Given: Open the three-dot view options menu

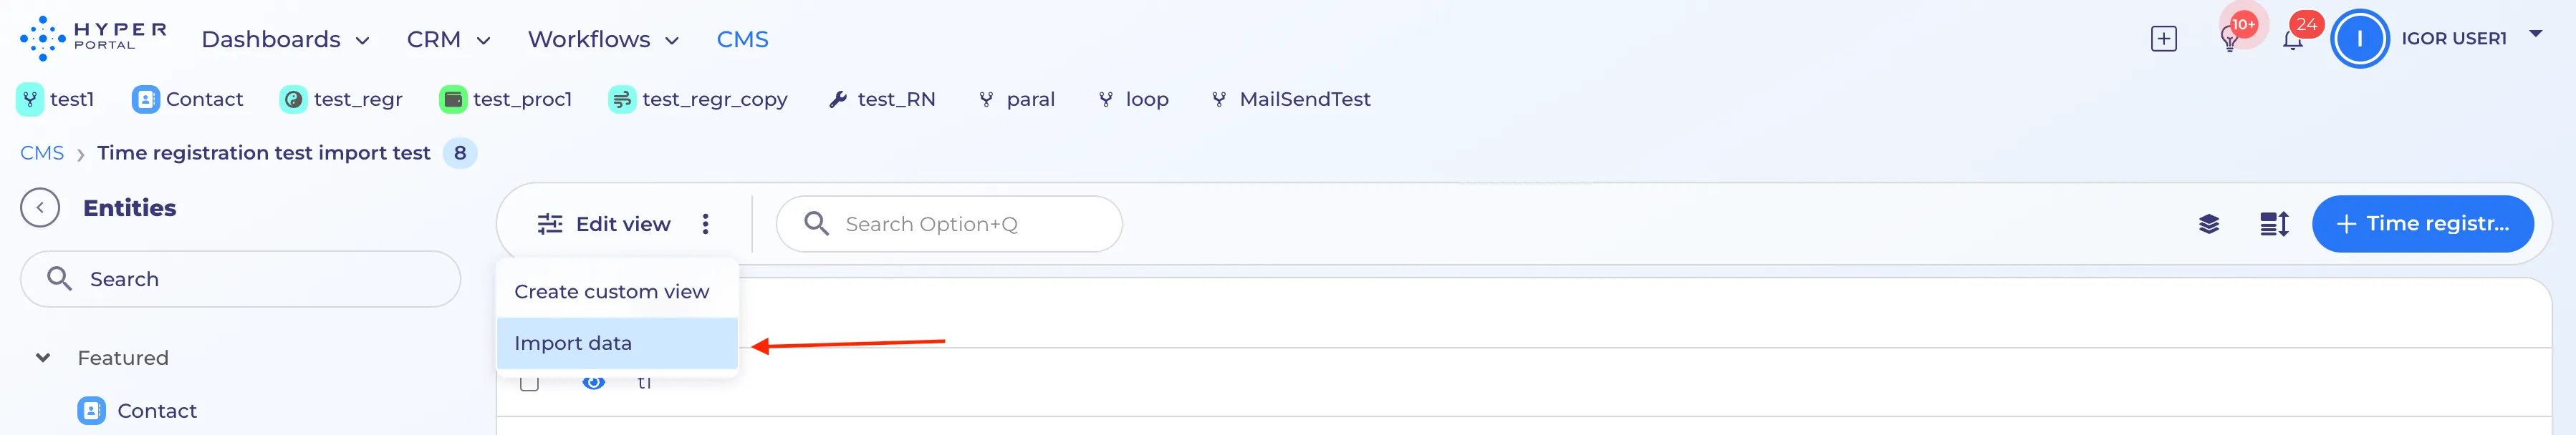Looking at the screenshot, I should [x=705, y=225].
